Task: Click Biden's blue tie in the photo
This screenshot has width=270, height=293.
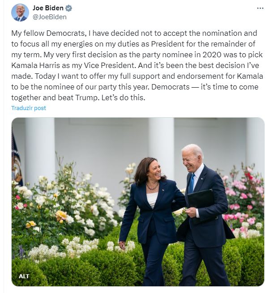Action: tap(192, 183)
